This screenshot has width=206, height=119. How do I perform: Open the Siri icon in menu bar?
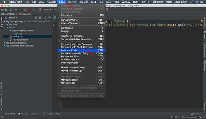197,2
